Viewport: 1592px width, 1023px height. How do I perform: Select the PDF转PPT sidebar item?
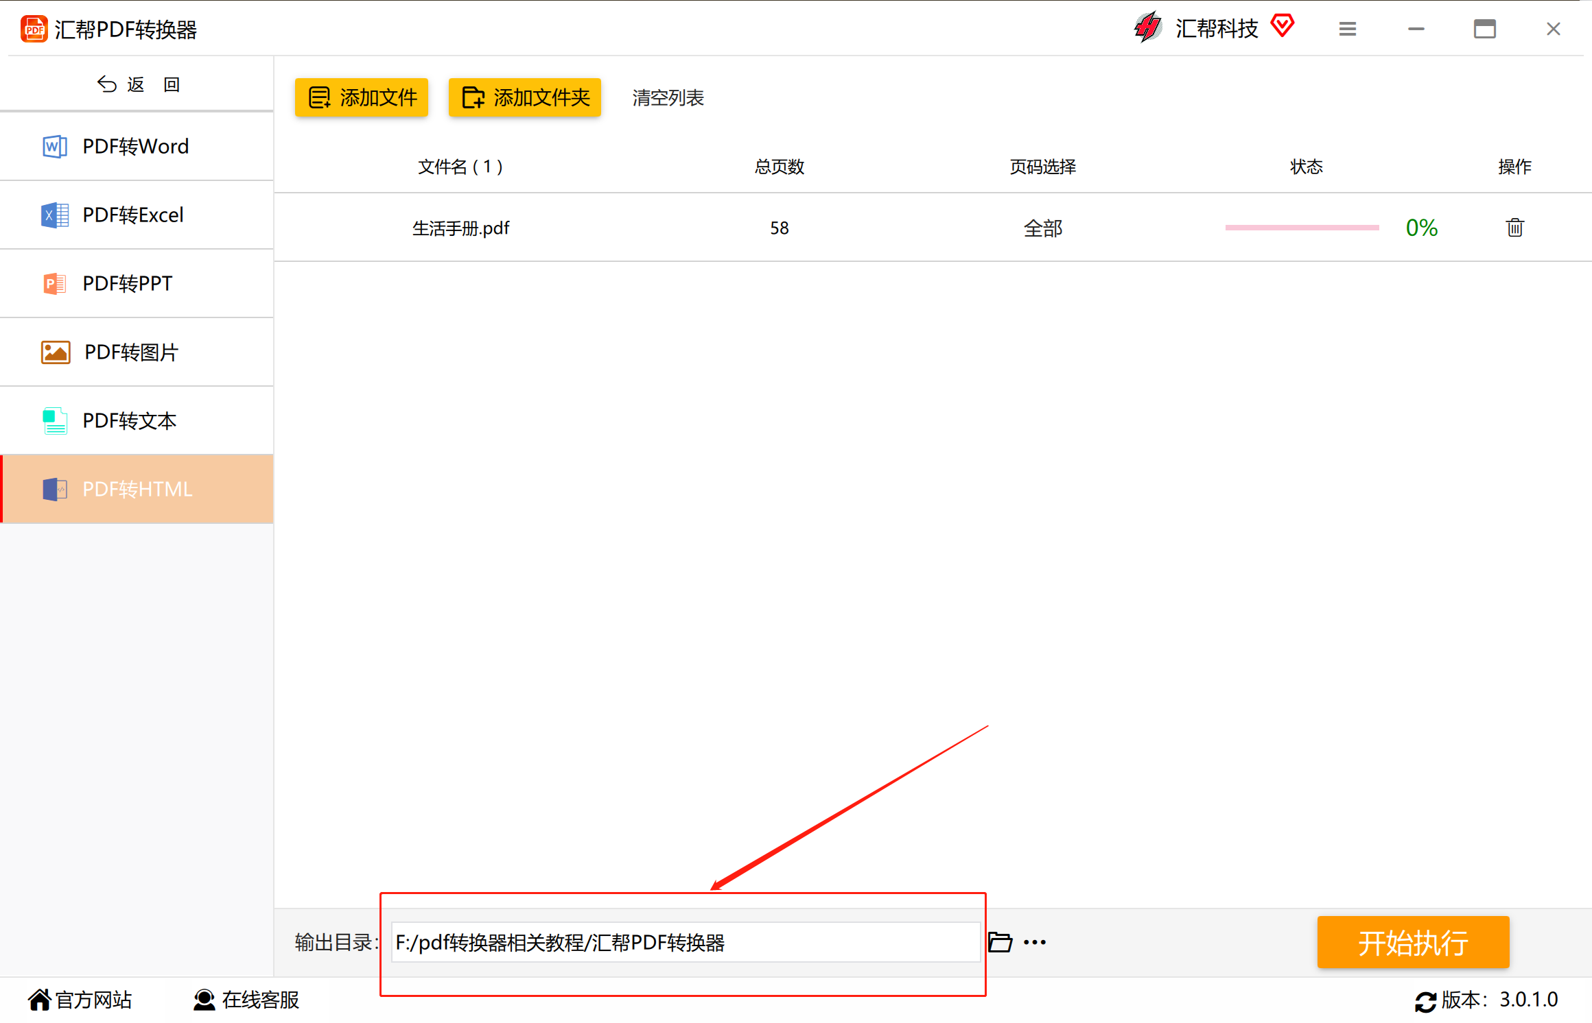(137, 284)
